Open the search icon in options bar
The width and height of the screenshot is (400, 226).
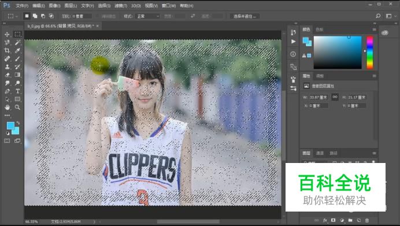[x=378, y=16]
